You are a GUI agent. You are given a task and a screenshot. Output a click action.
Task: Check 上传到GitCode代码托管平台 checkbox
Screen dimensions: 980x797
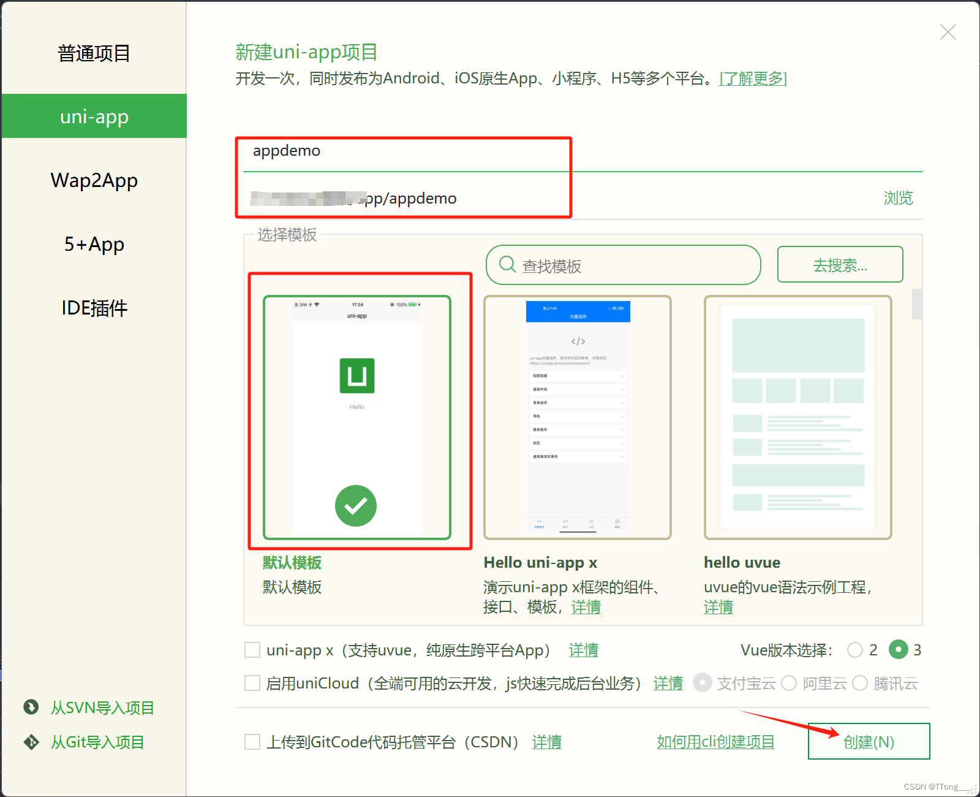(x=252, y=742)
